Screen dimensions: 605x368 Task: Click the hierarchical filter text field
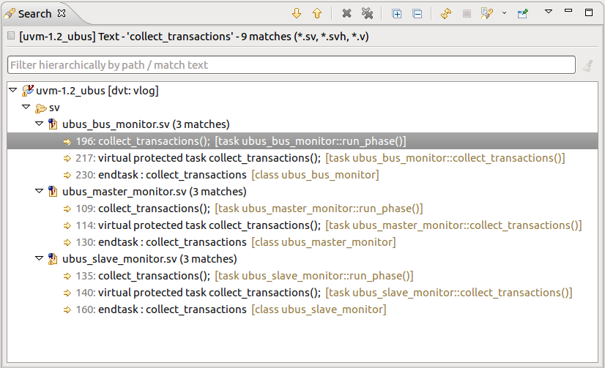pos(291,65)
